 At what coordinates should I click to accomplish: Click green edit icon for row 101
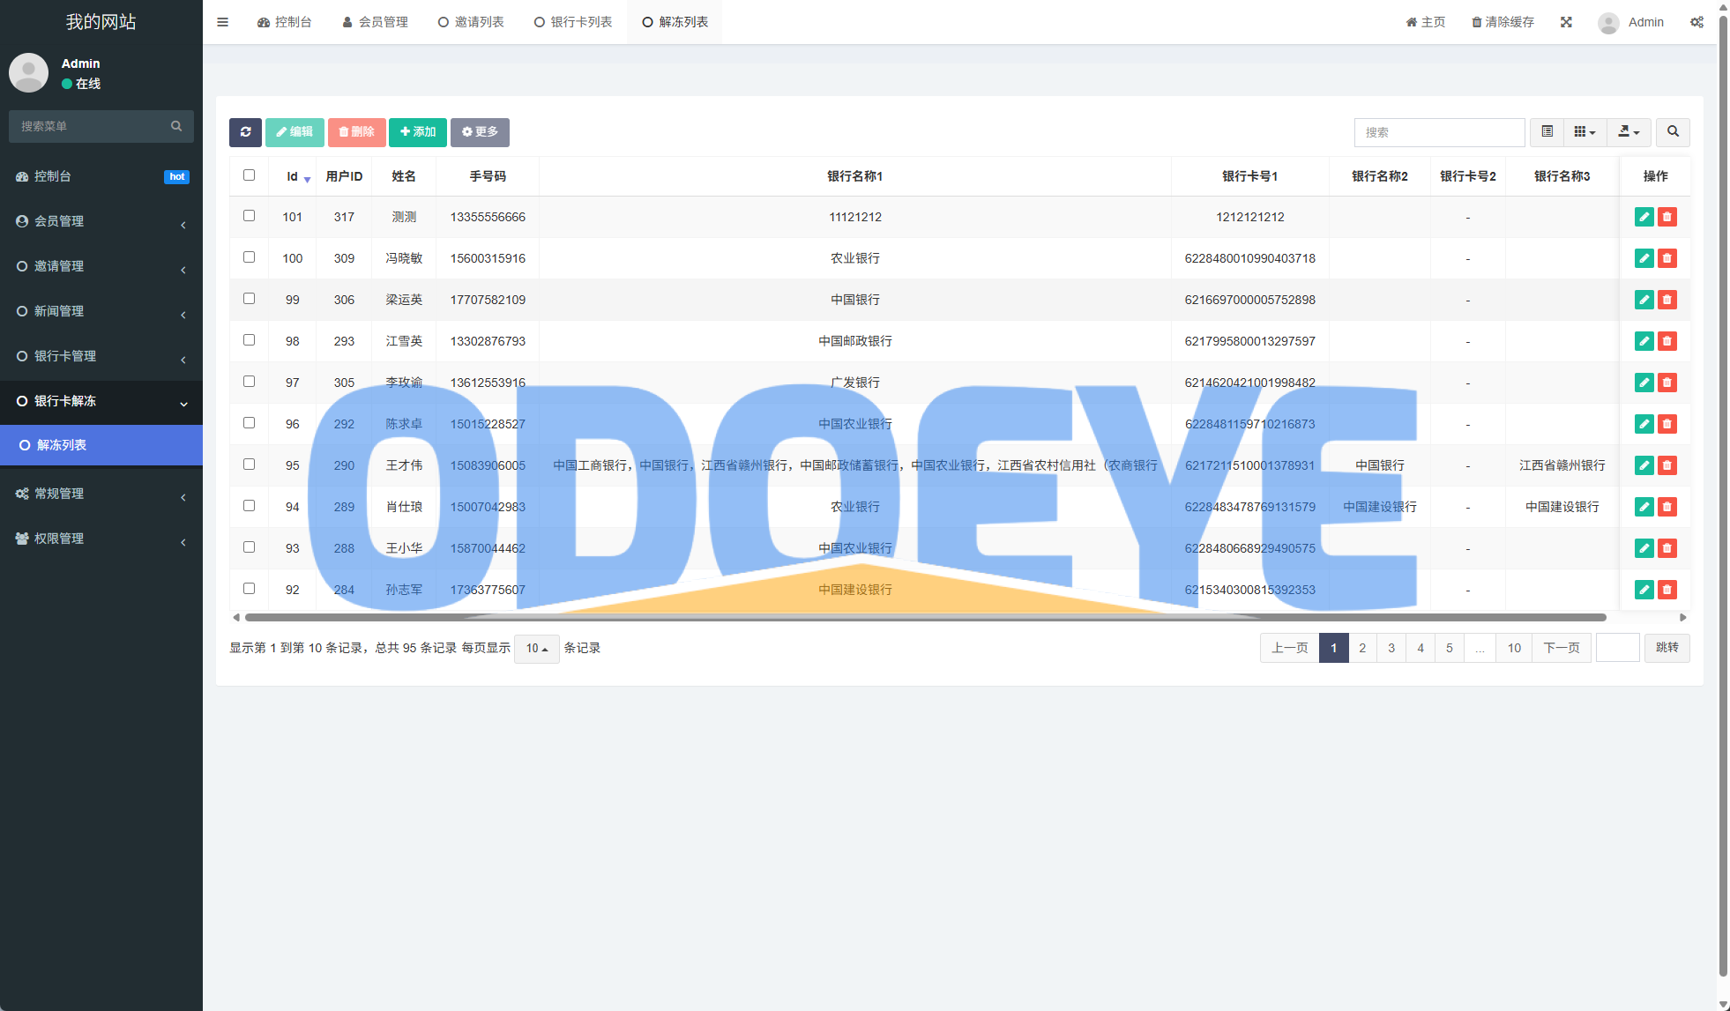[1644, 217]
